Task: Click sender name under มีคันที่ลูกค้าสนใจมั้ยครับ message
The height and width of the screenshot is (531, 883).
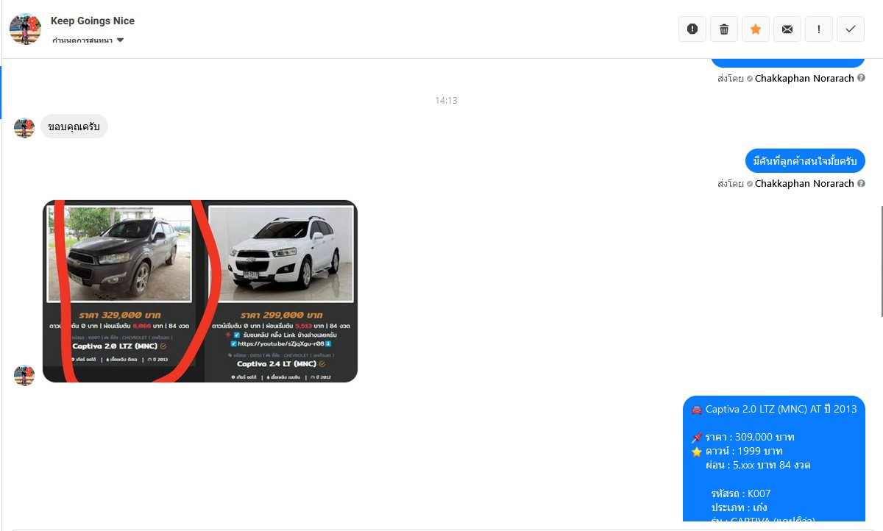Action: pyautogui.click(x=804, y=183)
